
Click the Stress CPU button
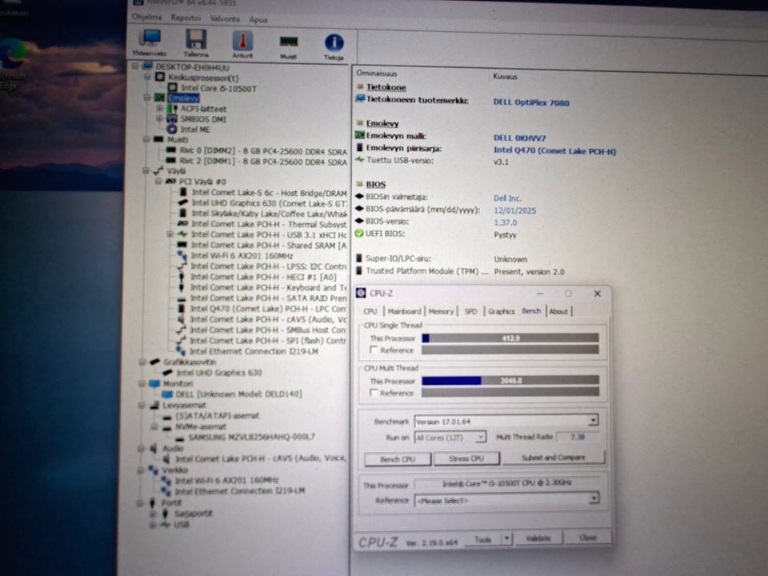[x=466, y=458]
